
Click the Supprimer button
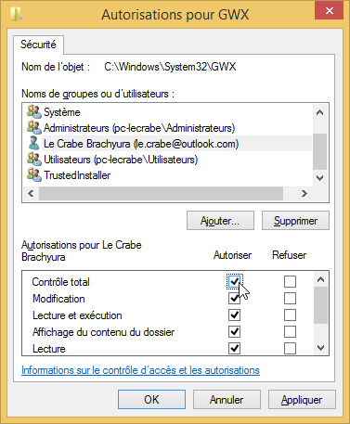295,221
